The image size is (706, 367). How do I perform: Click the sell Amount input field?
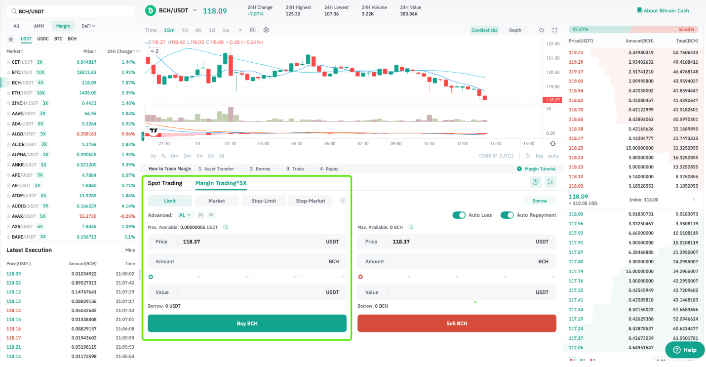pos(457,262)
